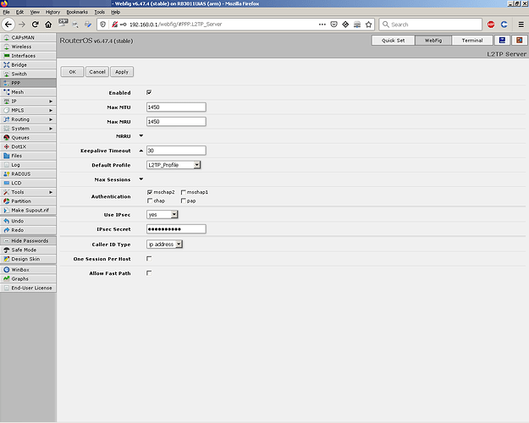This screenshot has width=529, height=423.
Task: Switch to Quick Set tab
Action: [x=393, y=40]
